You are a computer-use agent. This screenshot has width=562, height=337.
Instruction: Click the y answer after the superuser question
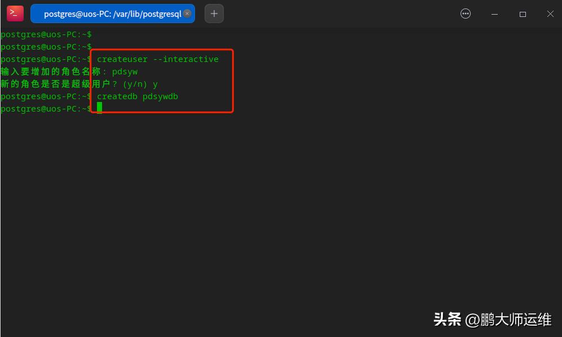tap(156, 84)
